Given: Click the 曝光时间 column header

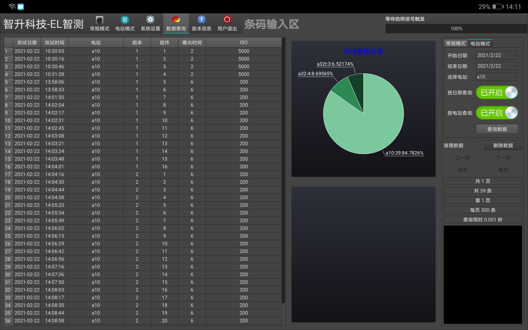Looking at the screenshot, I should click(192, 43).
